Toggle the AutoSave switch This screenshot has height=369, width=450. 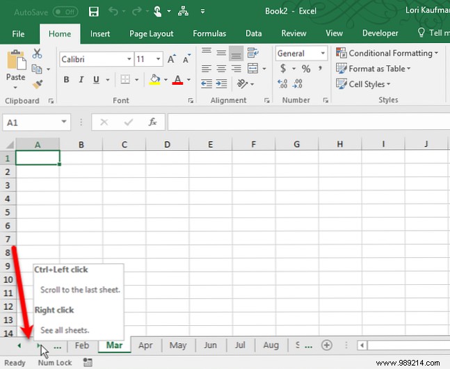(x=65, y=12)
